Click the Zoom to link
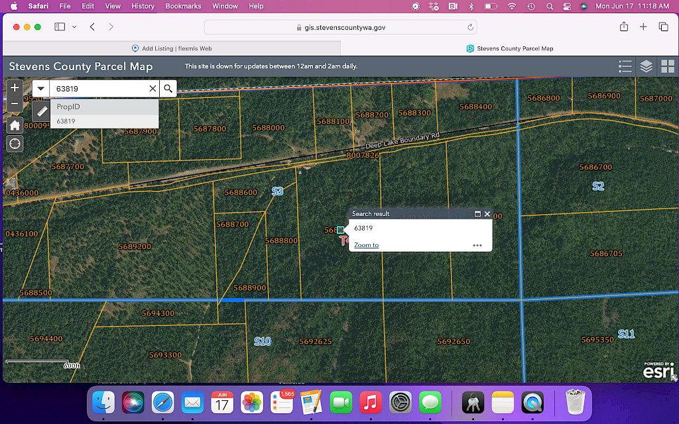The height and width of the screenshot is (424, 679). (x=366, y=245)
